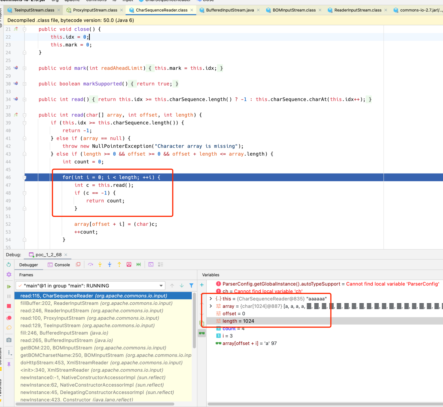The image size is (443, 407).
Task: Collapse the if block at line 39
Action: 25,123
